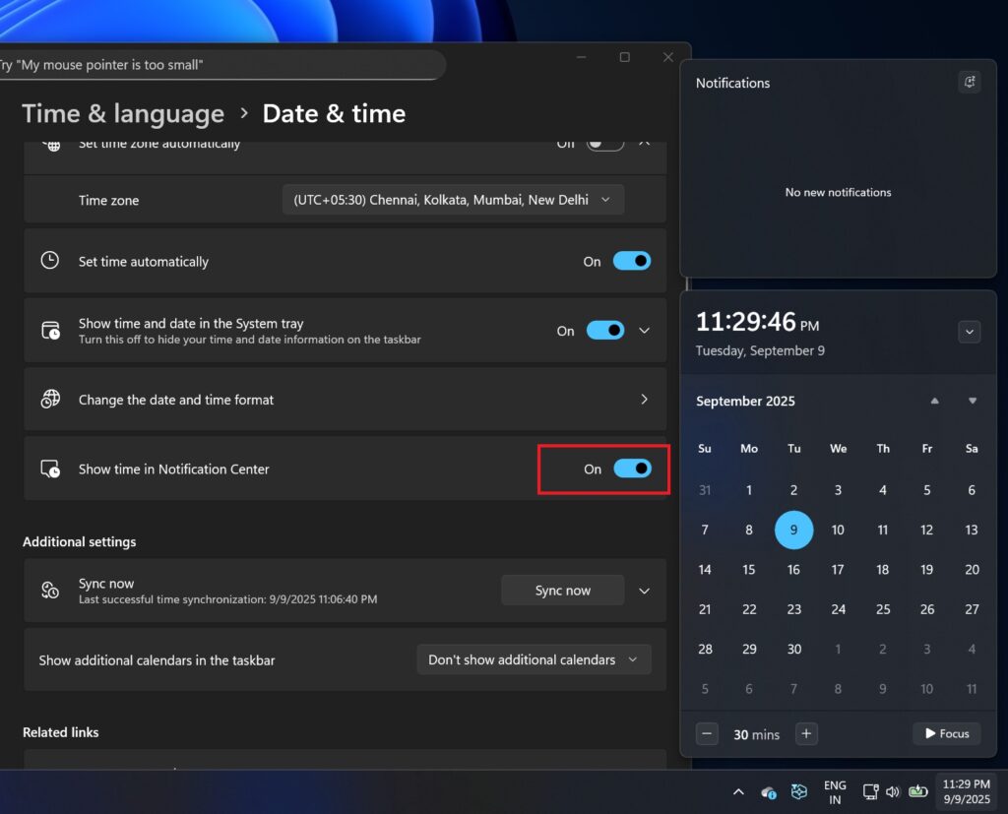Turn off Show time in Notification Center
Viewport: 1008px width, 814px height.
[x=632, y=470]
